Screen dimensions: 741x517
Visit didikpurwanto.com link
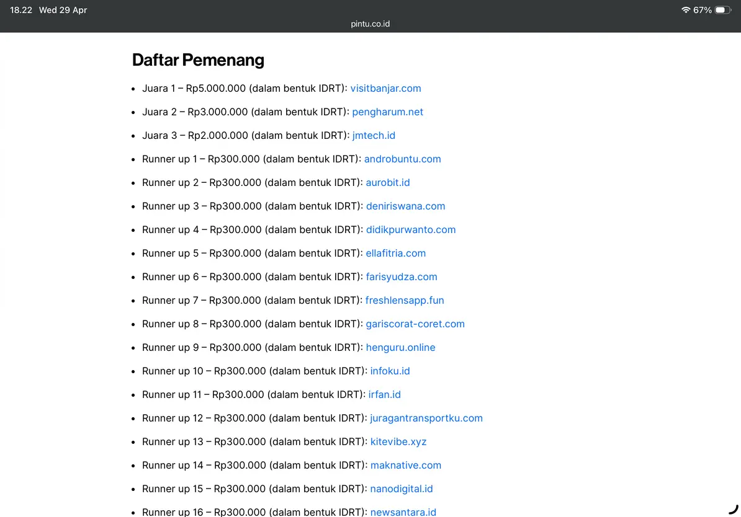(410, 230)
